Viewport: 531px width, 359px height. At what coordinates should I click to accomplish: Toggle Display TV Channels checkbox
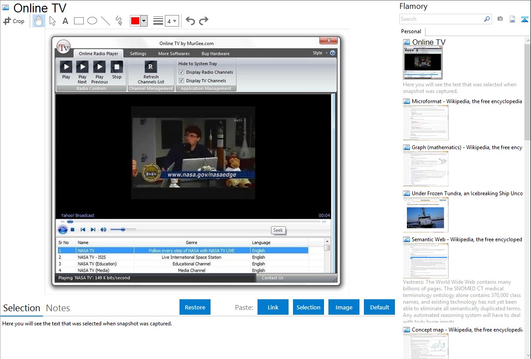tap(182, 81)
